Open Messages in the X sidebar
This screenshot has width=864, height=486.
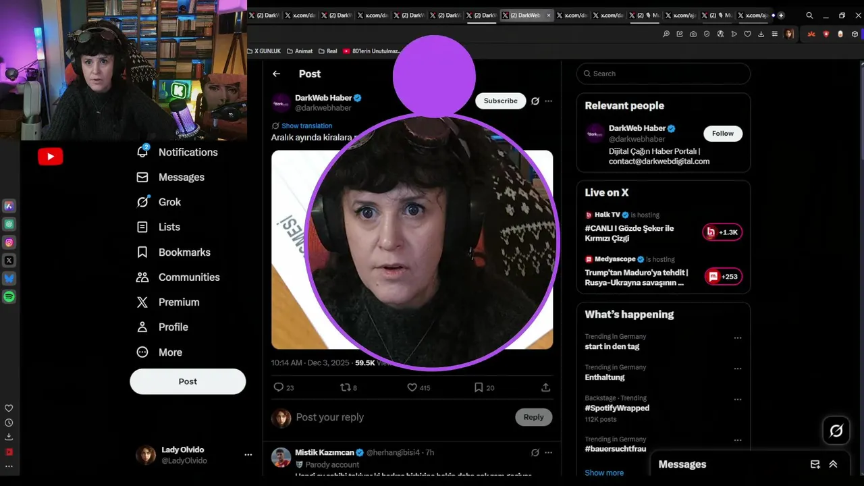click(171, 177)
